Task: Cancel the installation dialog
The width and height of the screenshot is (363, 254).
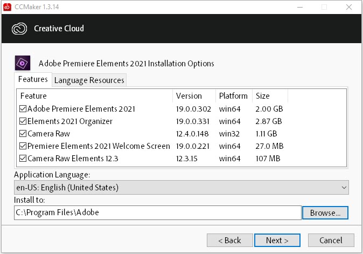Action: pyautogui.click(x=331, y=241)
